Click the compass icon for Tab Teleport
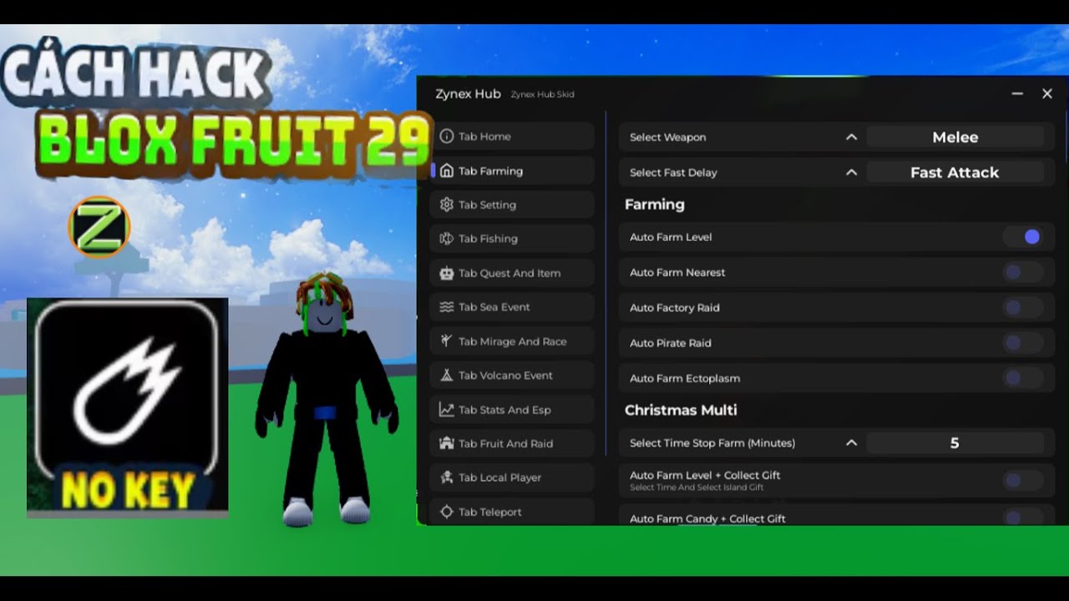The height and width of the screenshot is (601, 1069). pos(447,512)
